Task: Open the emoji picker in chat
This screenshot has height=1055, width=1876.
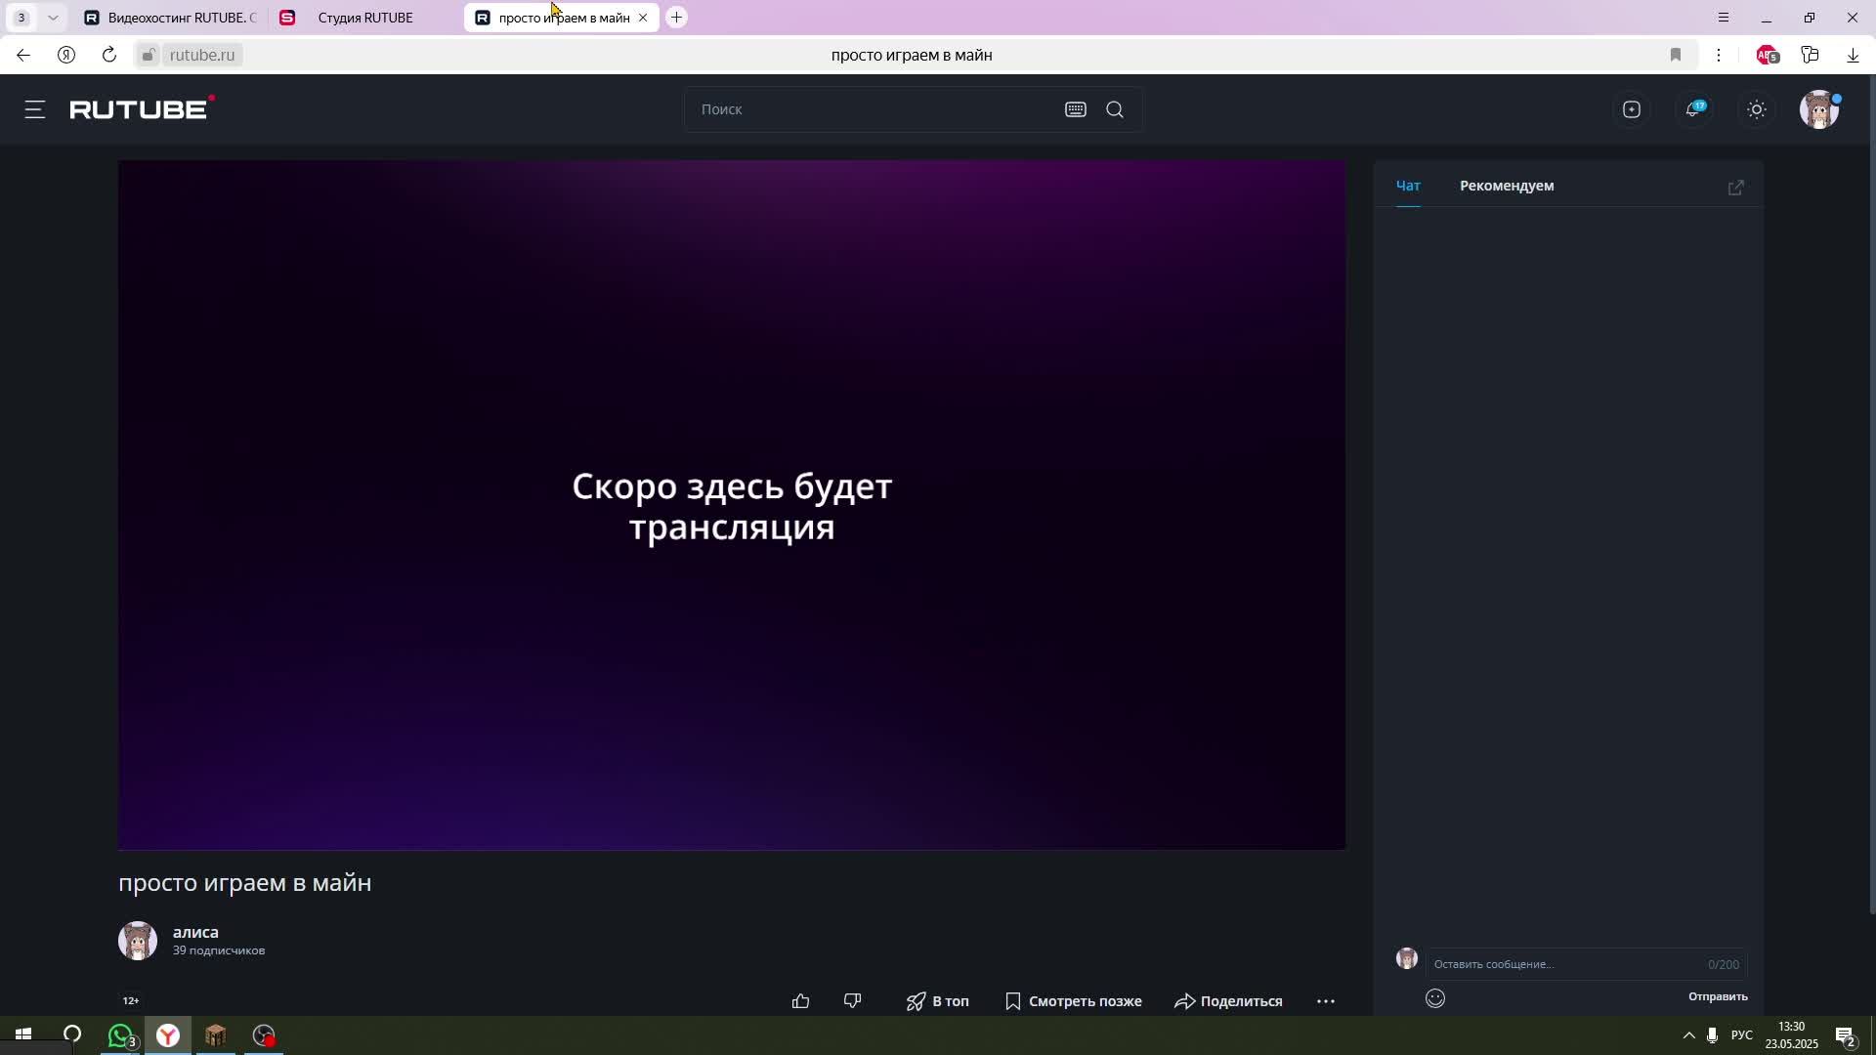Action: click(1434, 997)
